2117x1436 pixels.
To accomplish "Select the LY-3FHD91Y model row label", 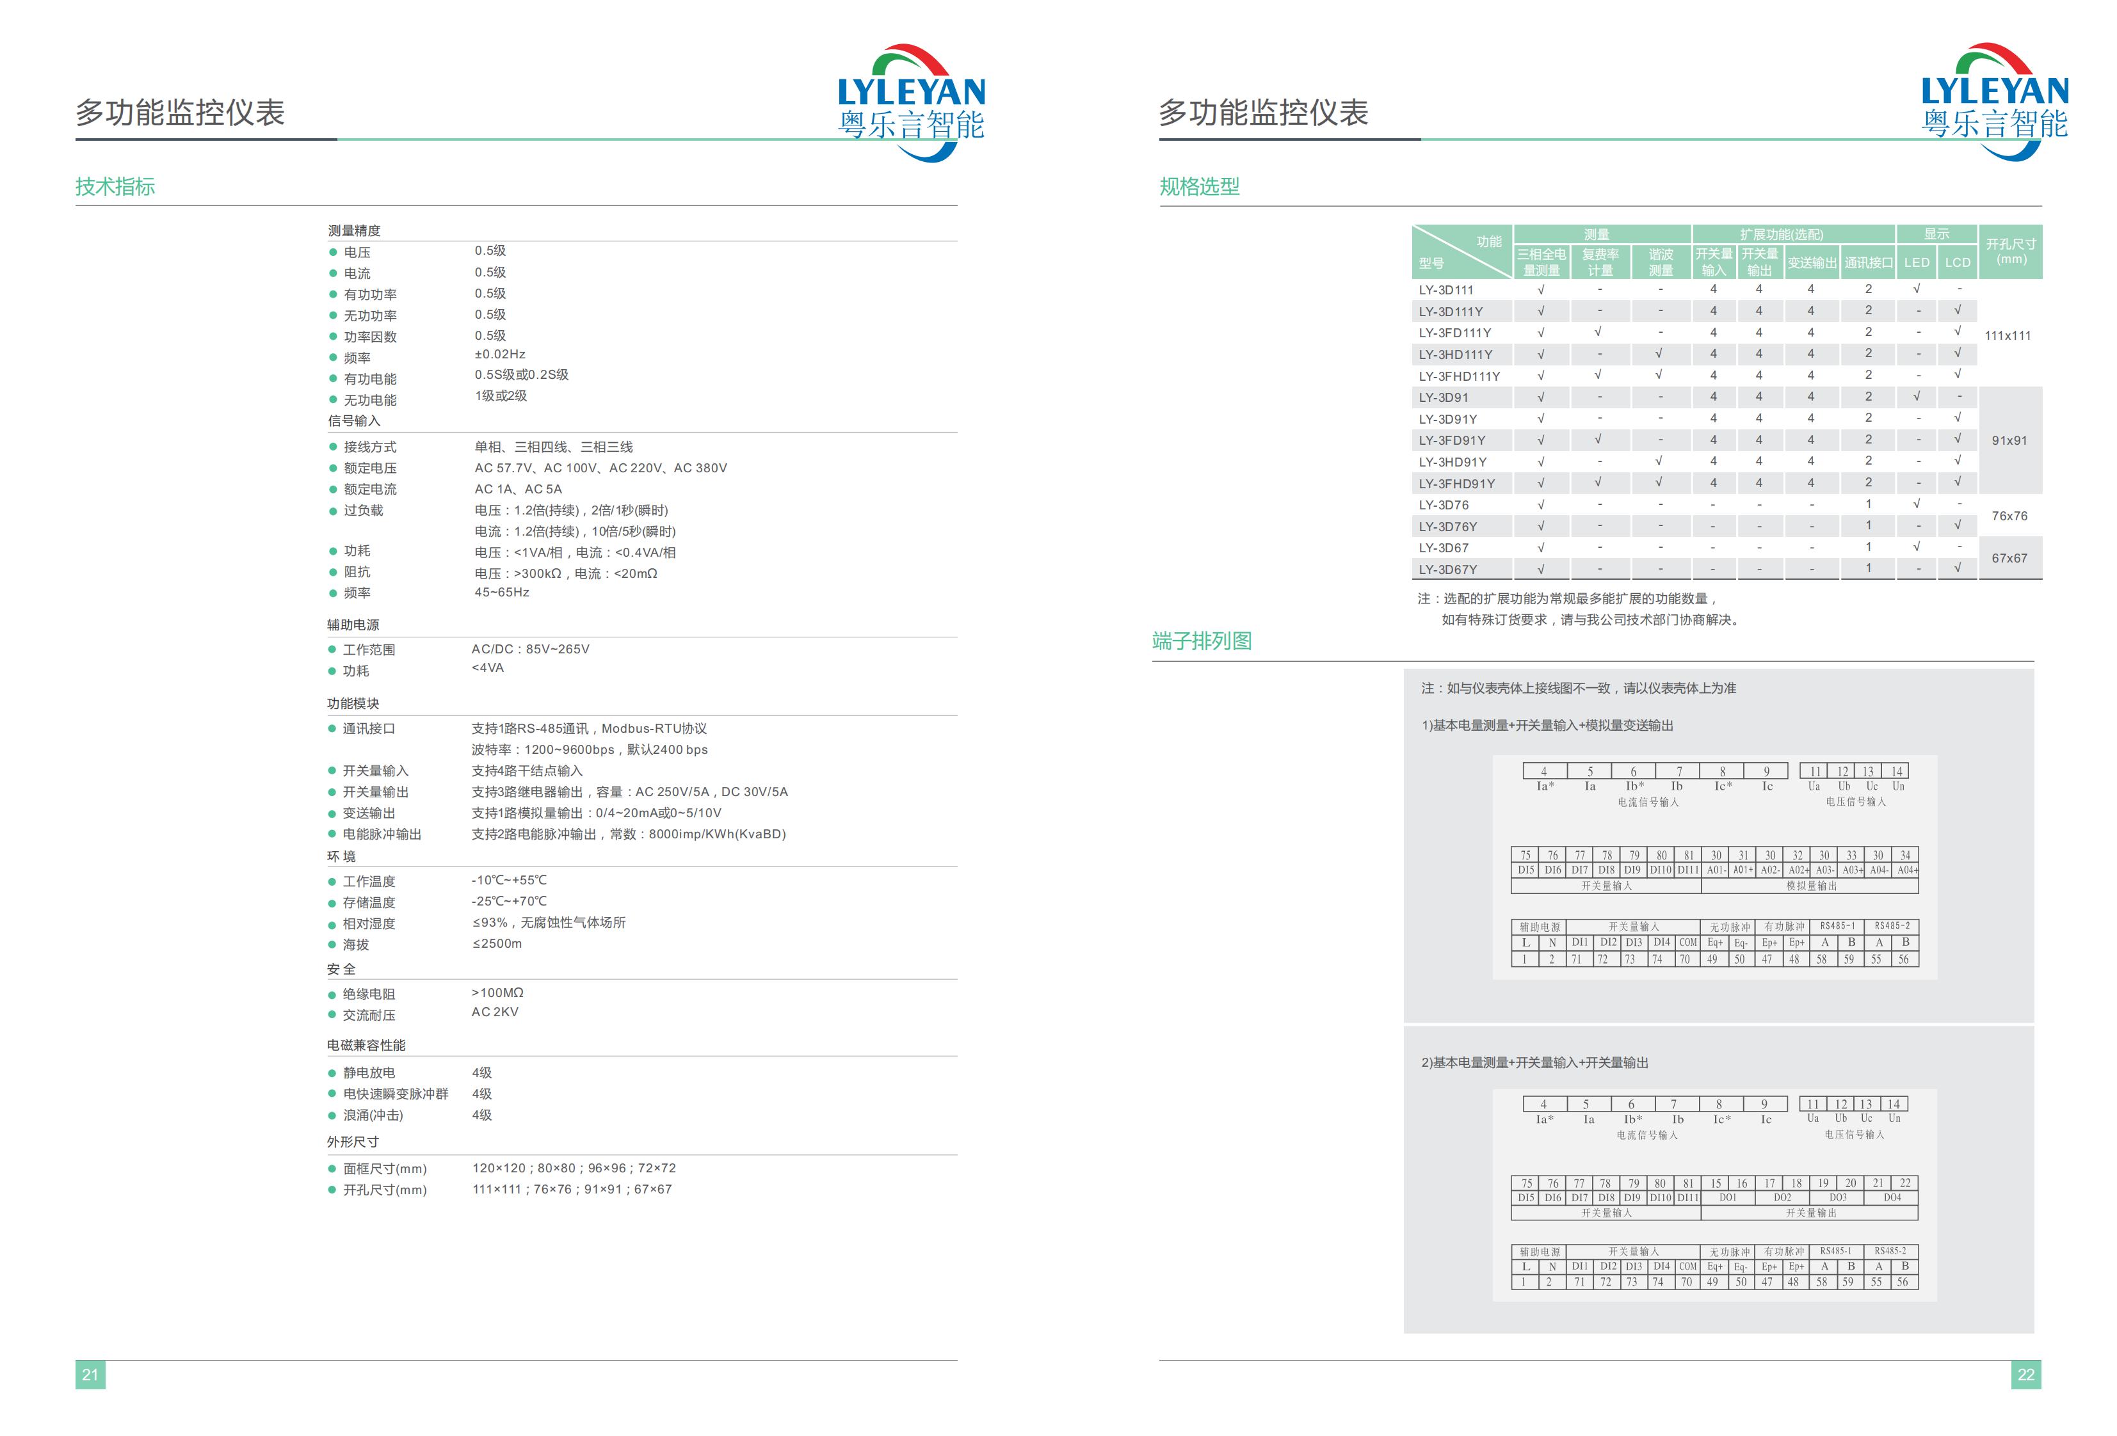I will click(1456, 484).
